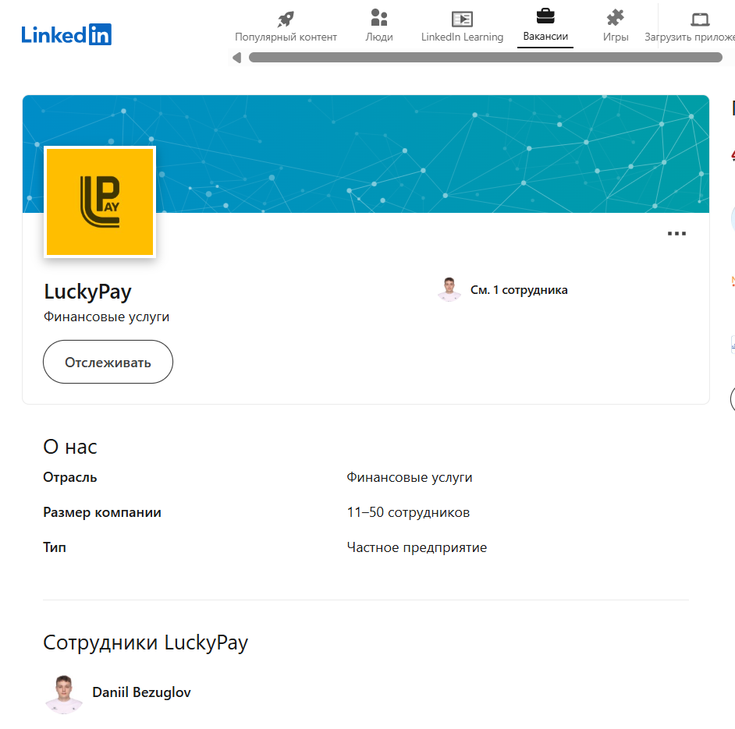
Task: Click the LuckyPay company logo
Action: (100, 202)
